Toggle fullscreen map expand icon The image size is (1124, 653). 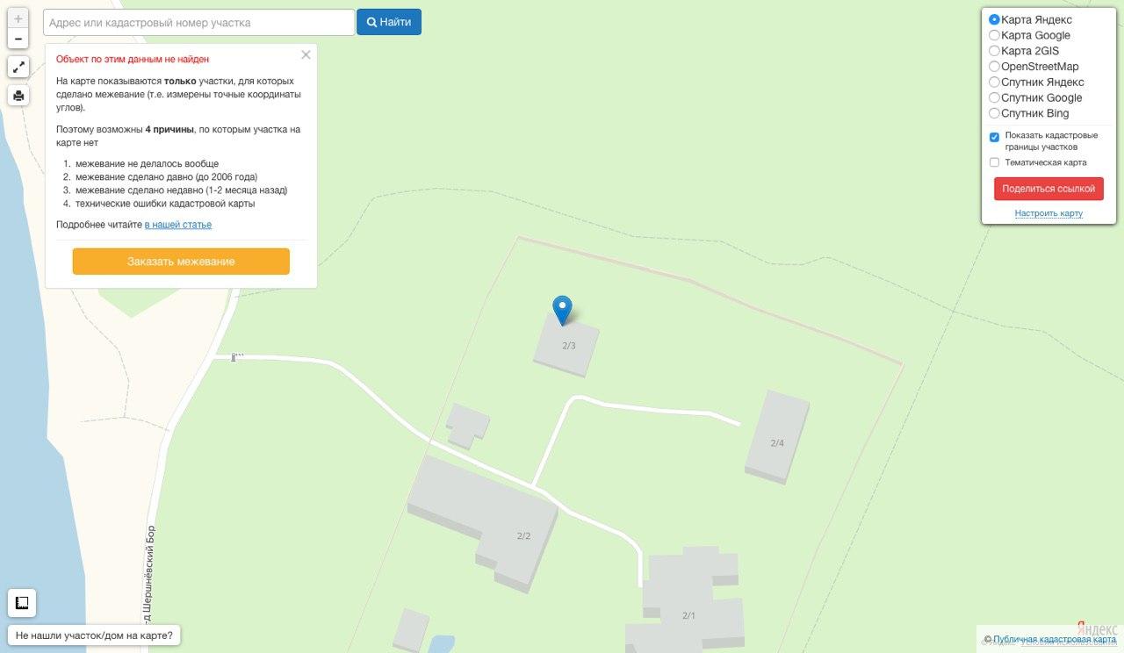[18, 67]
